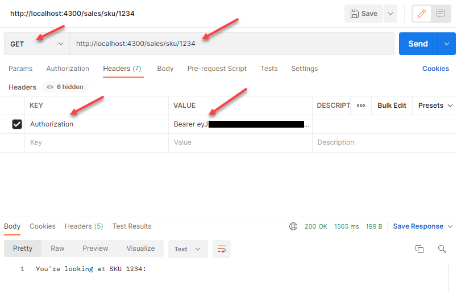Open the Cookies link

pos(435,69)
